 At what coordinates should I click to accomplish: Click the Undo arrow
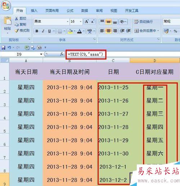click(x=9, y=47)
